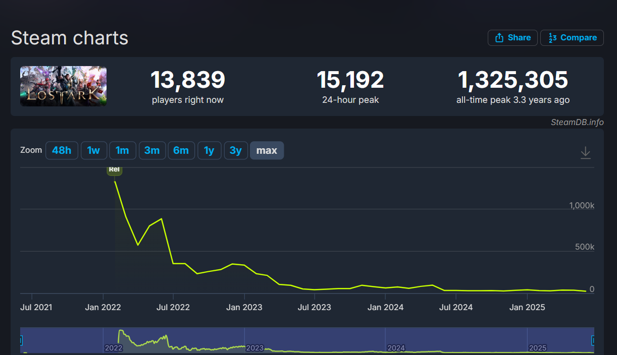Screen dimensions: 617x355
Task: Click the Rel release marker on chart
Action: pos(114,170)
